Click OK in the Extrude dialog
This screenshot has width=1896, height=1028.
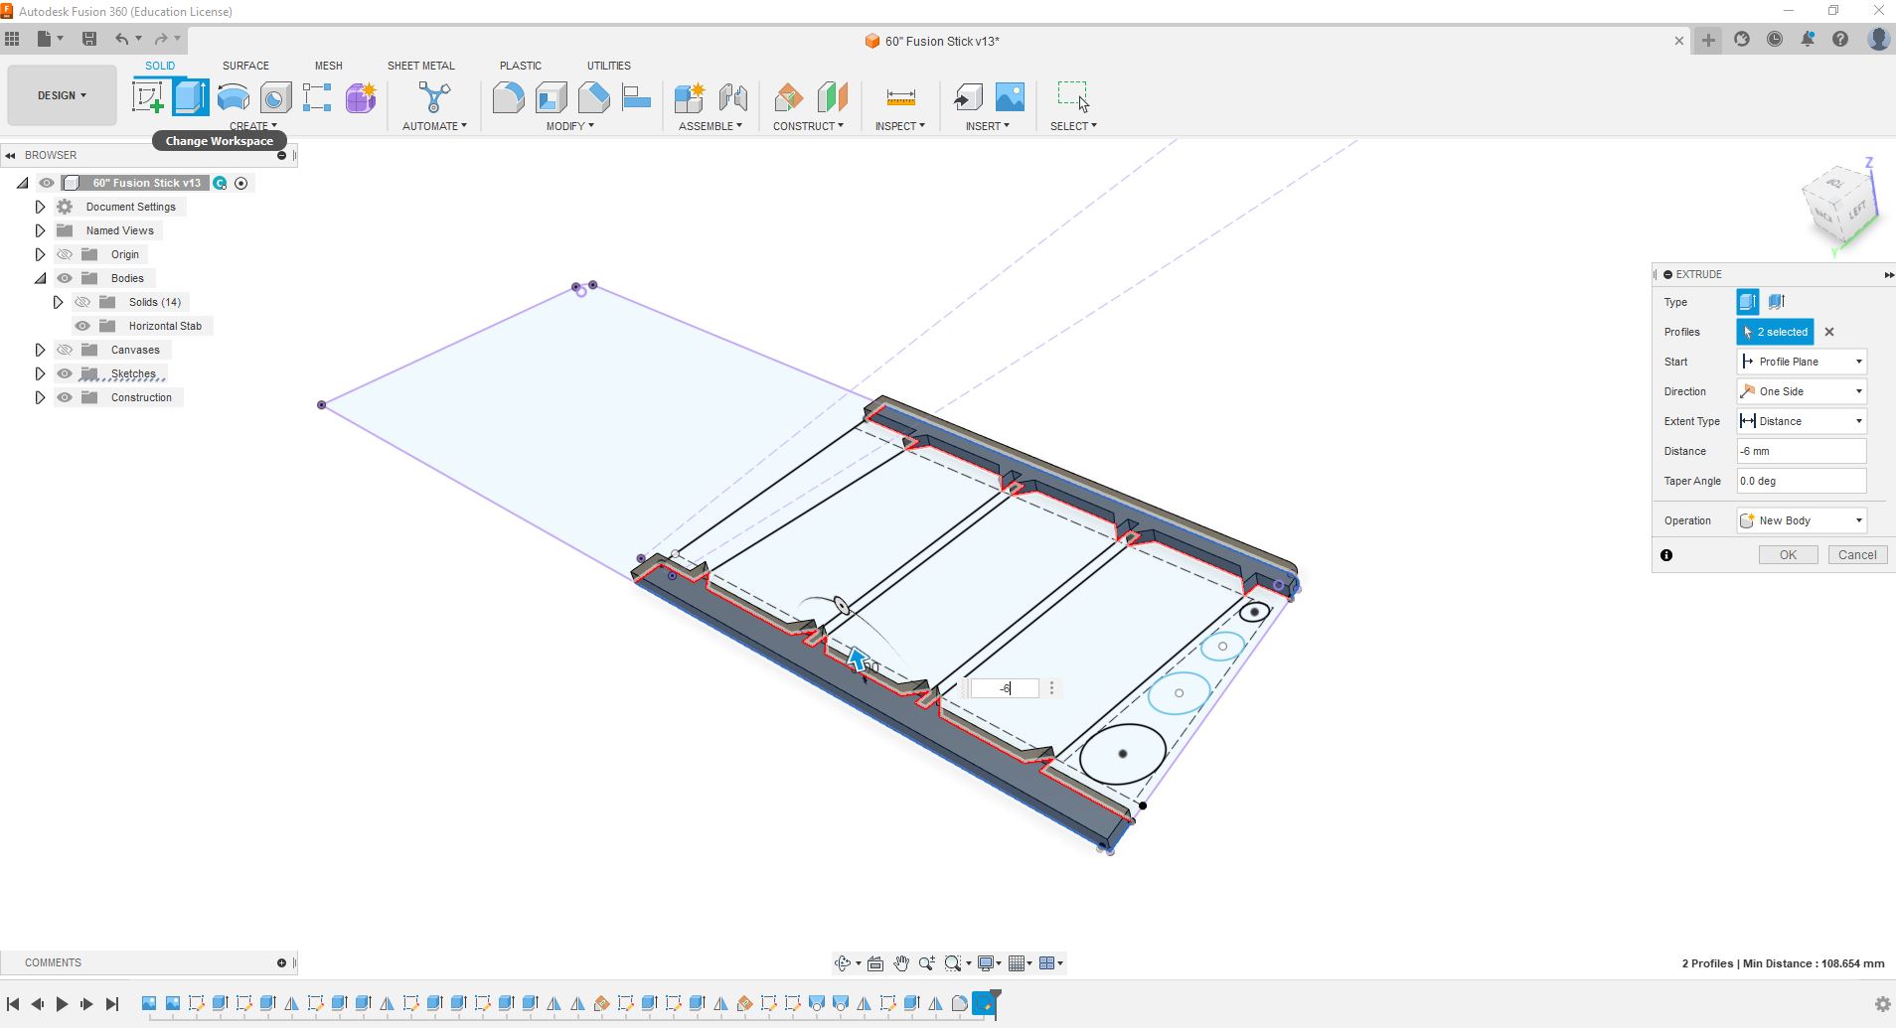point(1788,555)
